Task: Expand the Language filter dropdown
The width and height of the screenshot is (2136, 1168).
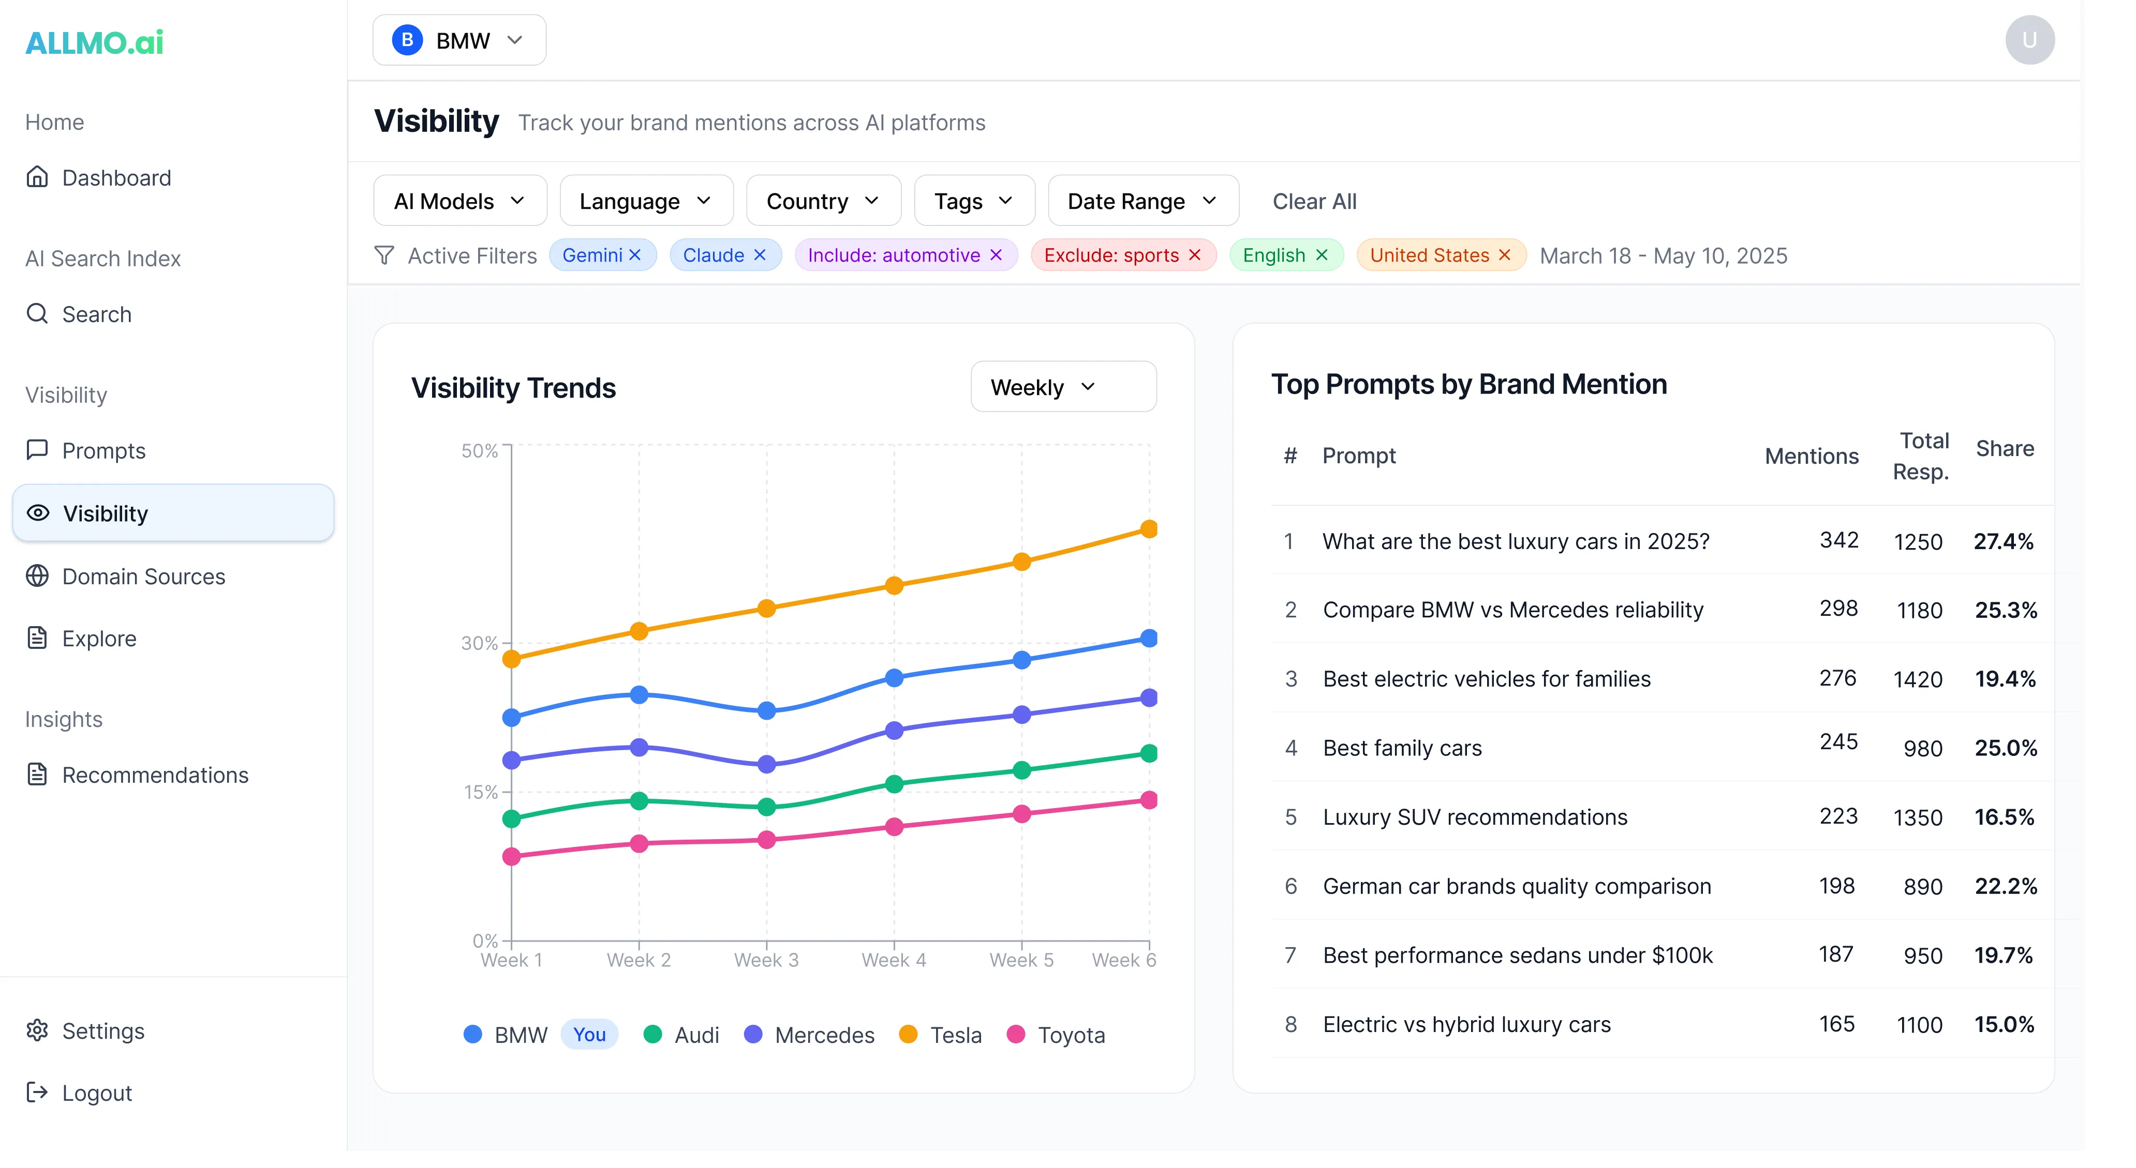Action: tap(647, 201)
